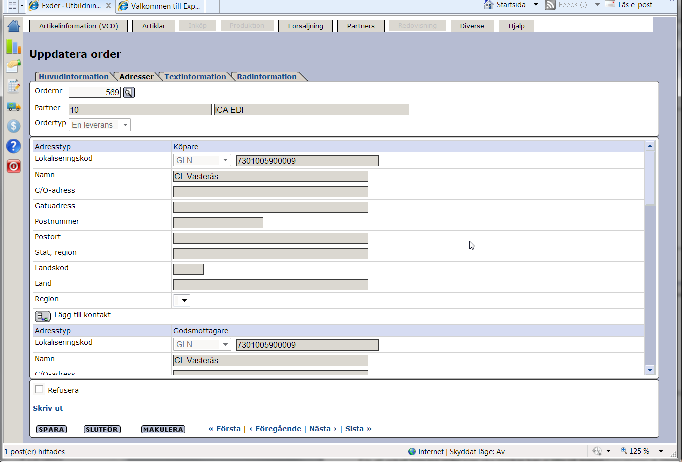Open the Region dropdown
682x462 pixels.
pyautogui.click(x=181, y=300)
